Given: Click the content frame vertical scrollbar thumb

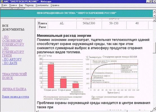Looking at the screenshot, I should coord(154,48).
